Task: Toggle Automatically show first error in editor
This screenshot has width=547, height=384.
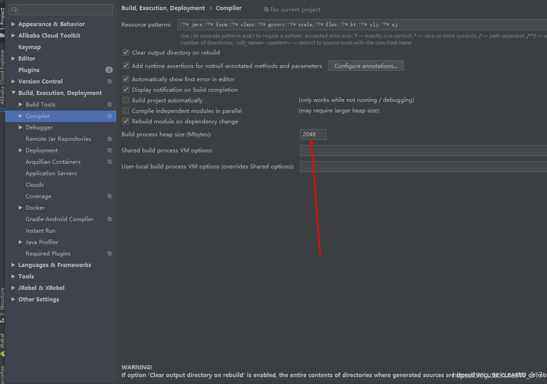Action: [x=126, y=79]
